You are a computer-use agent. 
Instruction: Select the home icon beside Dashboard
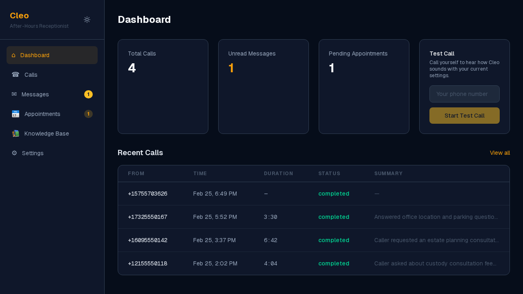coord(14,55)
